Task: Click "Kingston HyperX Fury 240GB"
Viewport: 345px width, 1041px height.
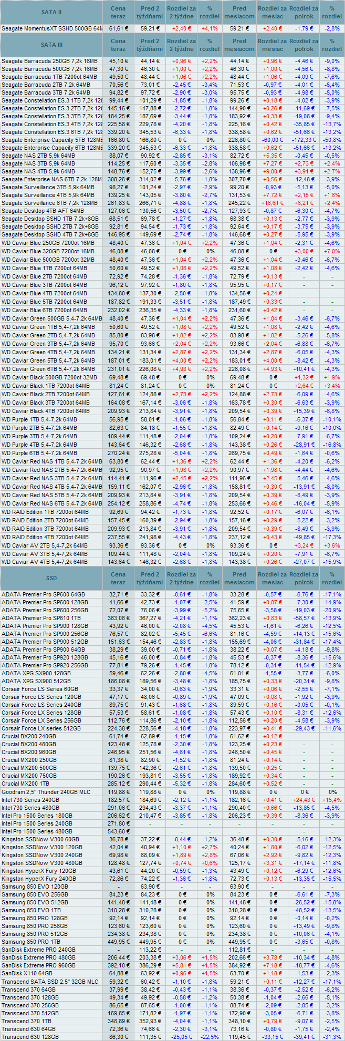Action: [x=38, y=879]
